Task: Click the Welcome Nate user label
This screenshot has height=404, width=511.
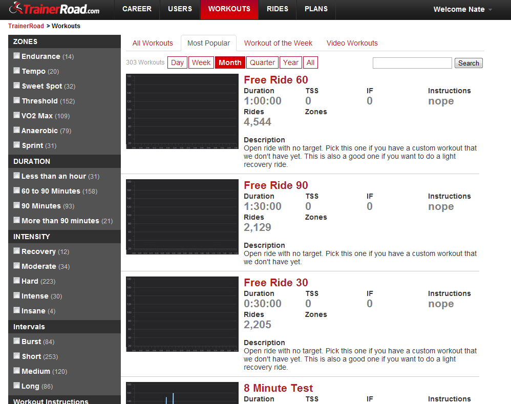Action: (459, 9)
